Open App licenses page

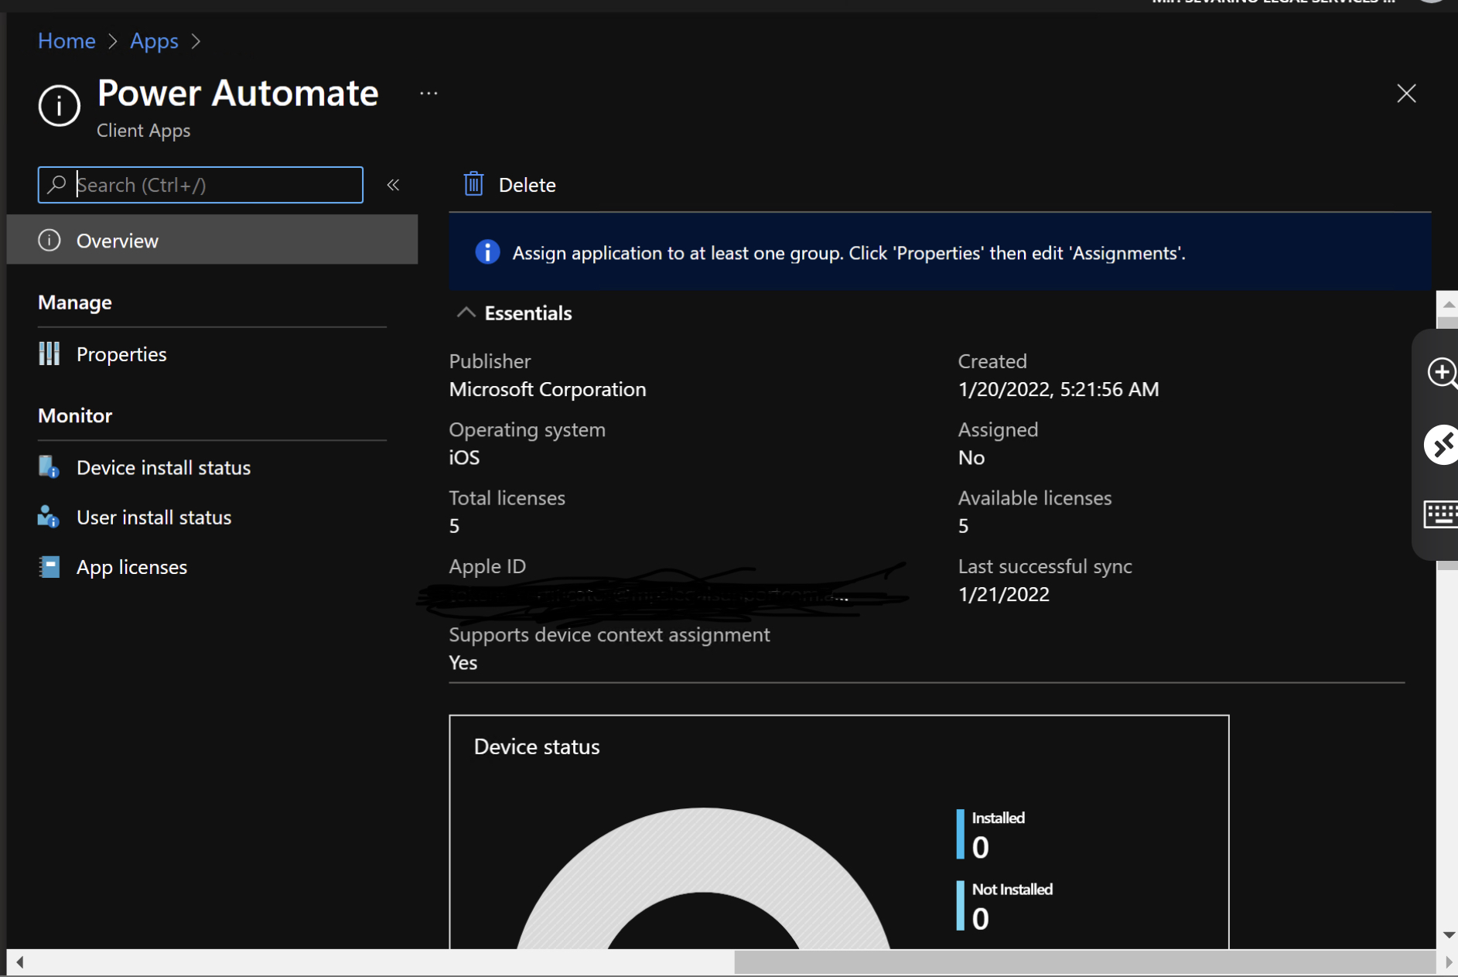click(x=131, y=567)
